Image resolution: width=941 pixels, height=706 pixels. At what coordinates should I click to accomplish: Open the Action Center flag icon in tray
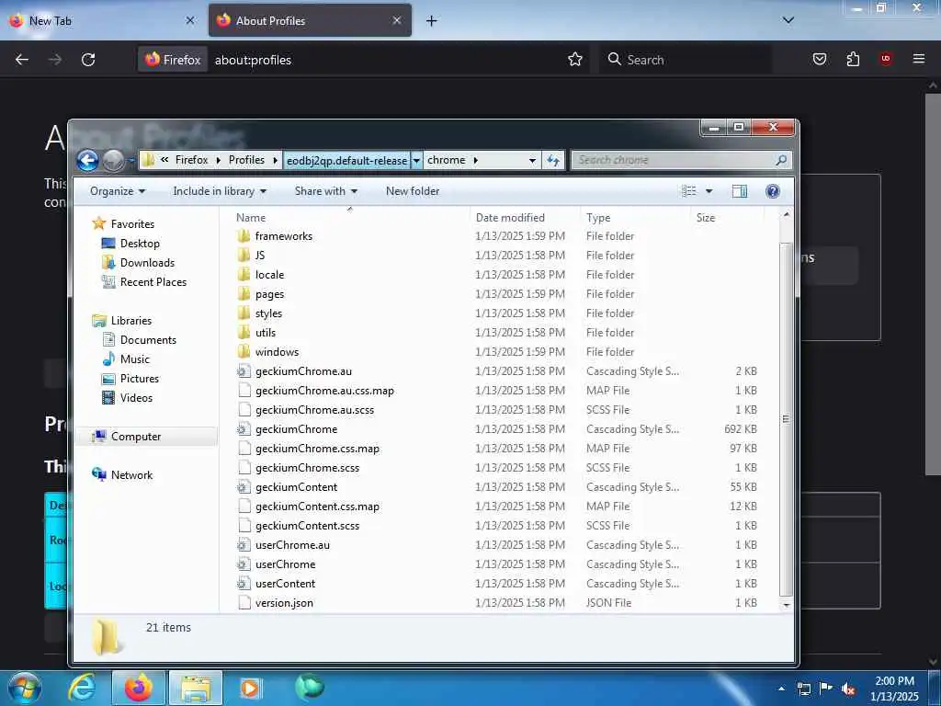[x=826, y=689]
